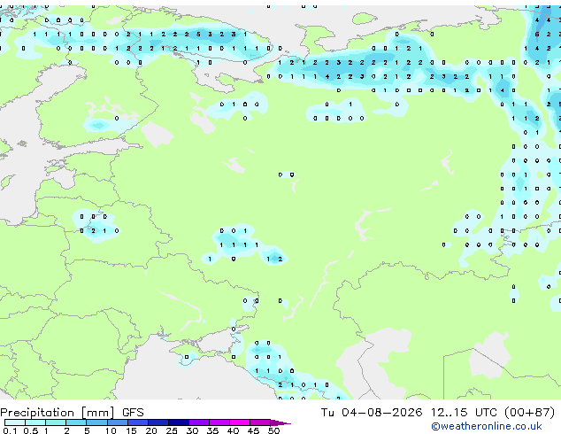Click the "Precipitation" title word
Image resolution: width=561 pixels, height=434 pixels.
[37, 413]
